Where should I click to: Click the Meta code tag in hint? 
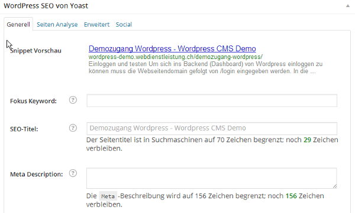(108, 196)
